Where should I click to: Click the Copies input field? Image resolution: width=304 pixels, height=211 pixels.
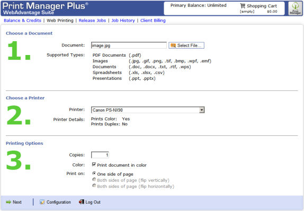tap(100, 155)
